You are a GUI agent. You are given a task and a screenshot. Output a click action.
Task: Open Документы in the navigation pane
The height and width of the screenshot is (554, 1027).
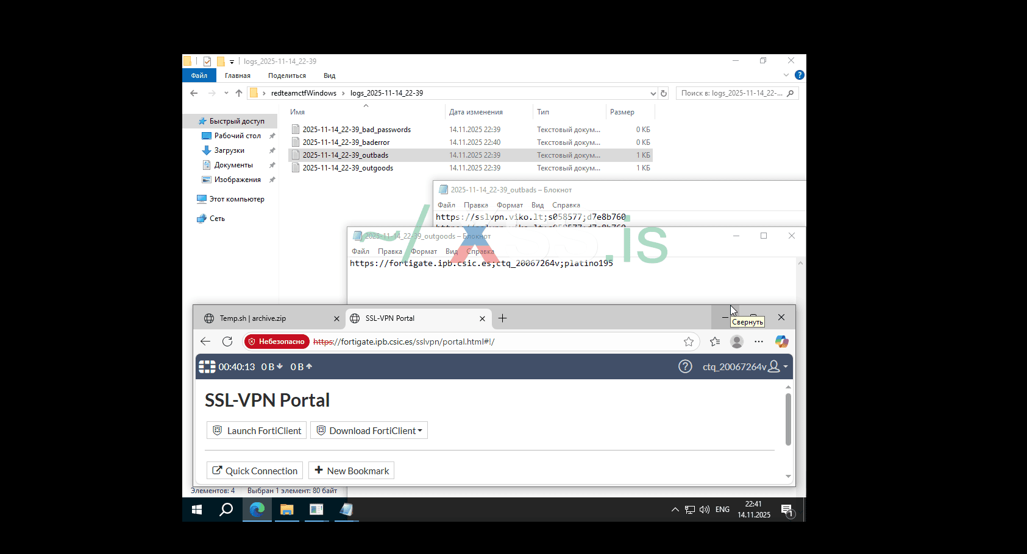(233, 165)
